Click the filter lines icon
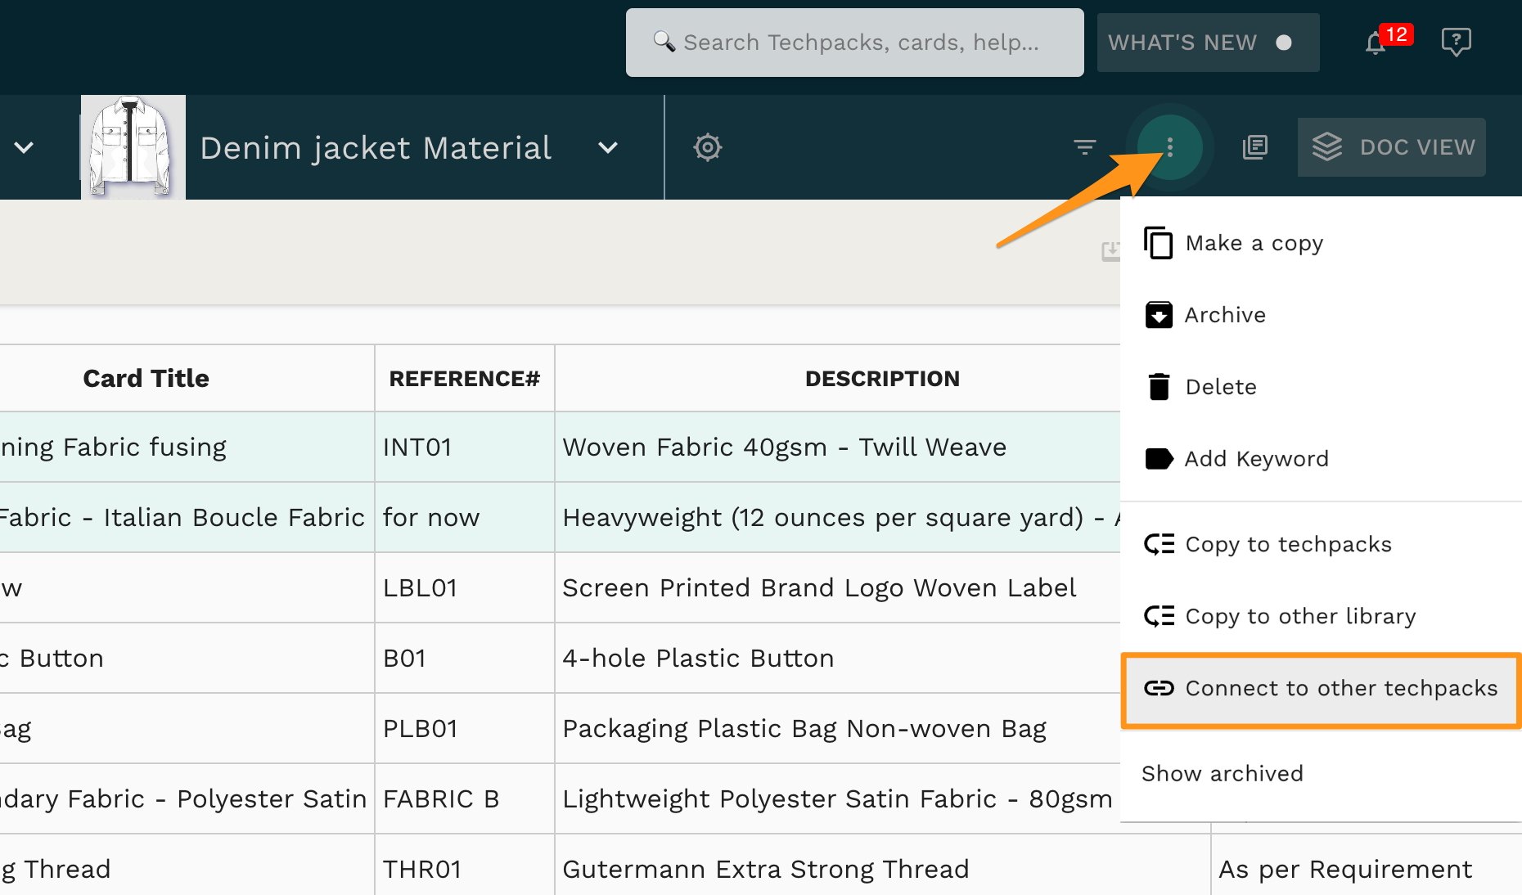Viewport: 1522px width, 895px height. [1084, 147]
